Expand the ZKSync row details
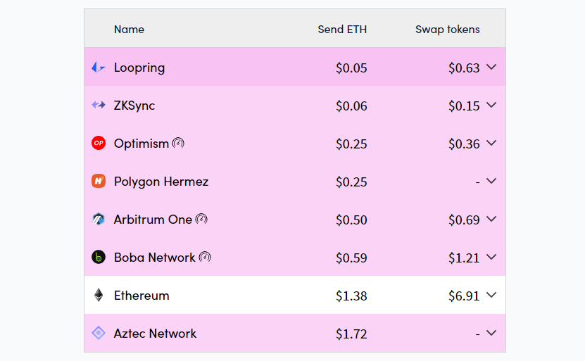Image resolution: width=585 pixels, height=361 pixels. coord(491,106)
